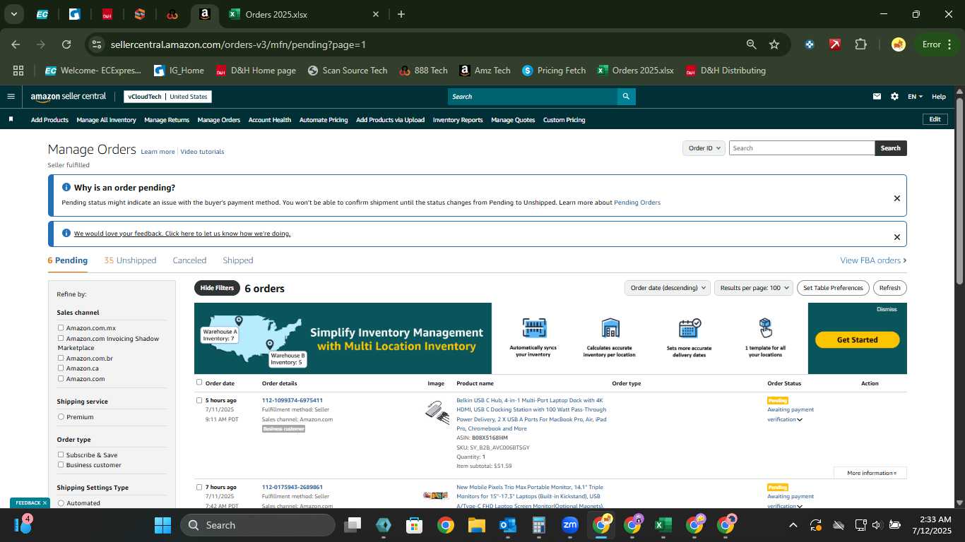Select order 112-1099374-6975411 checkbox
Image resolution: width=965 pixels, height=542 pixels.
pos(199,400)
